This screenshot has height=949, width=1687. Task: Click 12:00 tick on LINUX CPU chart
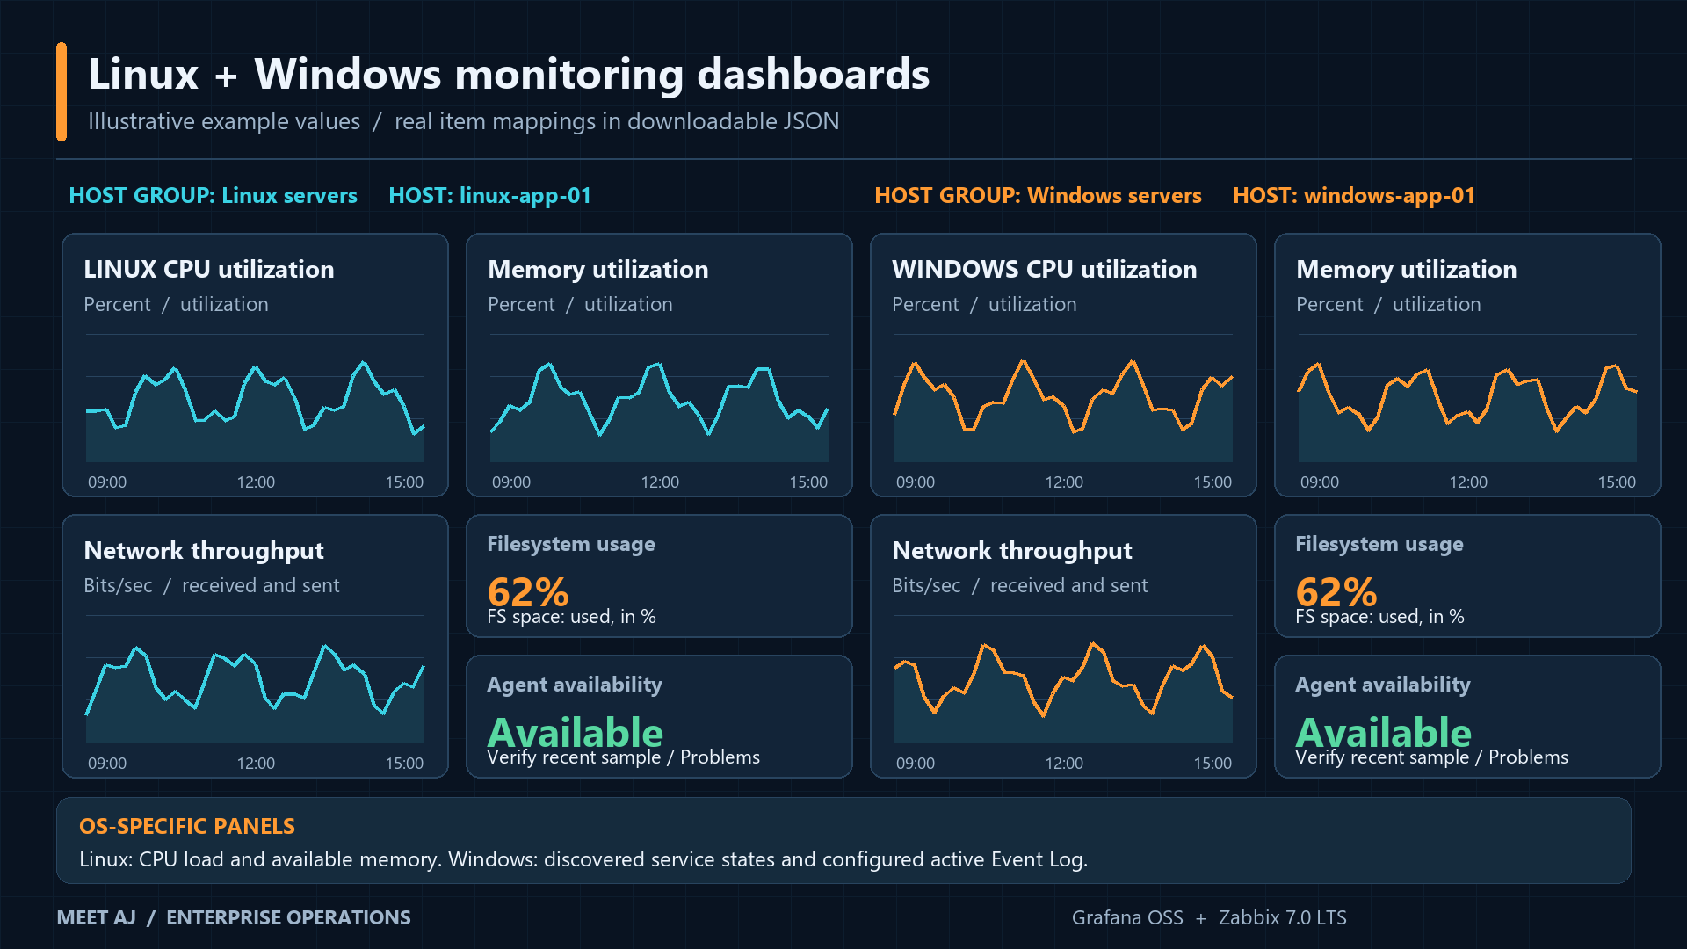click(256, 482)
